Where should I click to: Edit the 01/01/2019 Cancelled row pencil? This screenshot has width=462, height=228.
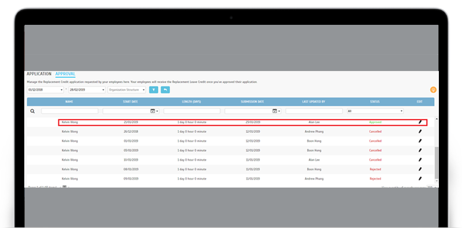tap(420, 141)
